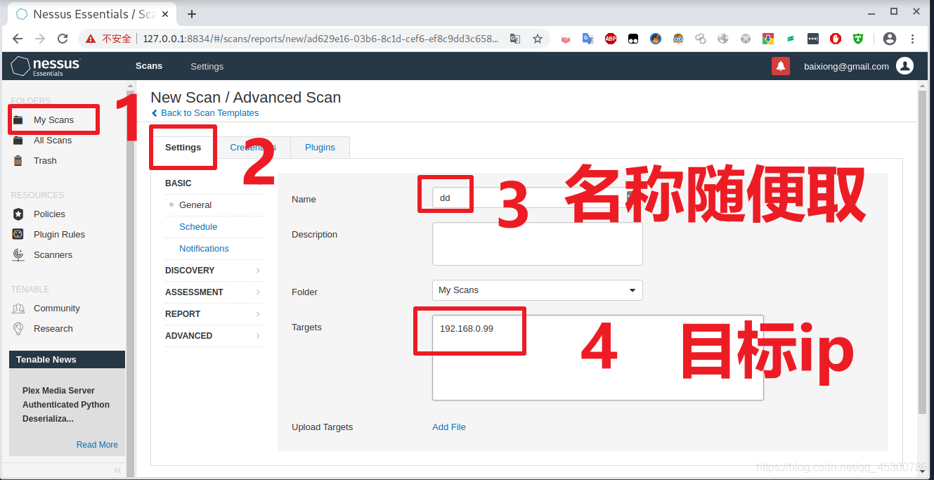This screenshot has height=480, width=934.
Task: Click into the Name field
Action: pyautogui.click(x=537, y=197)
